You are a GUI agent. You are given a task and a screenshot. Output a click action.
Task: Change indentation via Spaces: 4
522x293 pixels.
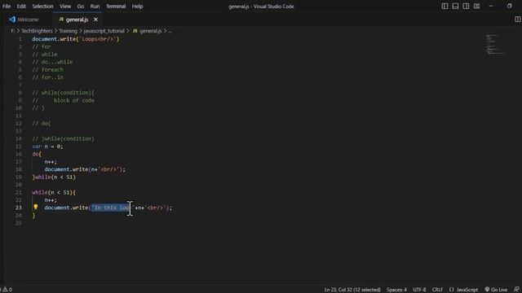[396, 290]
